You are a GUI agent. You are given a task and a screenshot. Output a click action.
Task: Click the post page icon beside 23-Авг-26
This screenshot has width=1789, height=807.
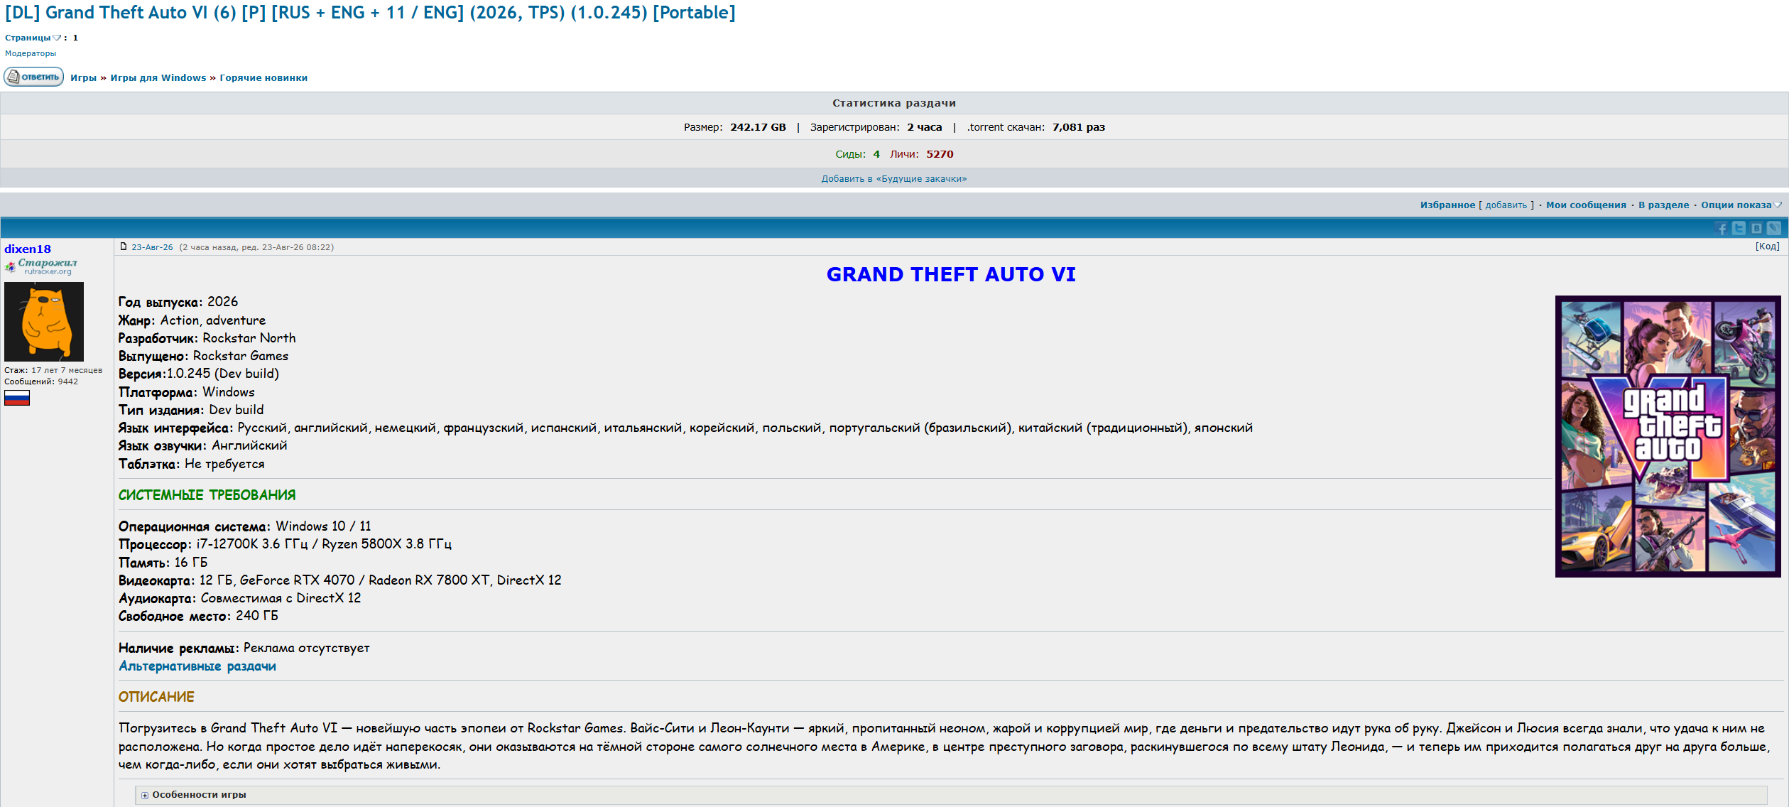[x=124, y=247]
